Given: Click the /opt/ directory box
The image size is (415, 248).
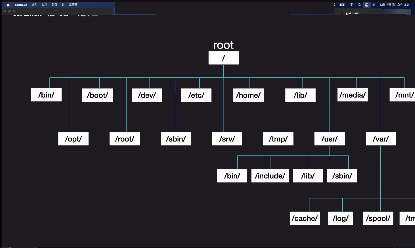Looking at the screenshot, I should (x=73, y=139).
